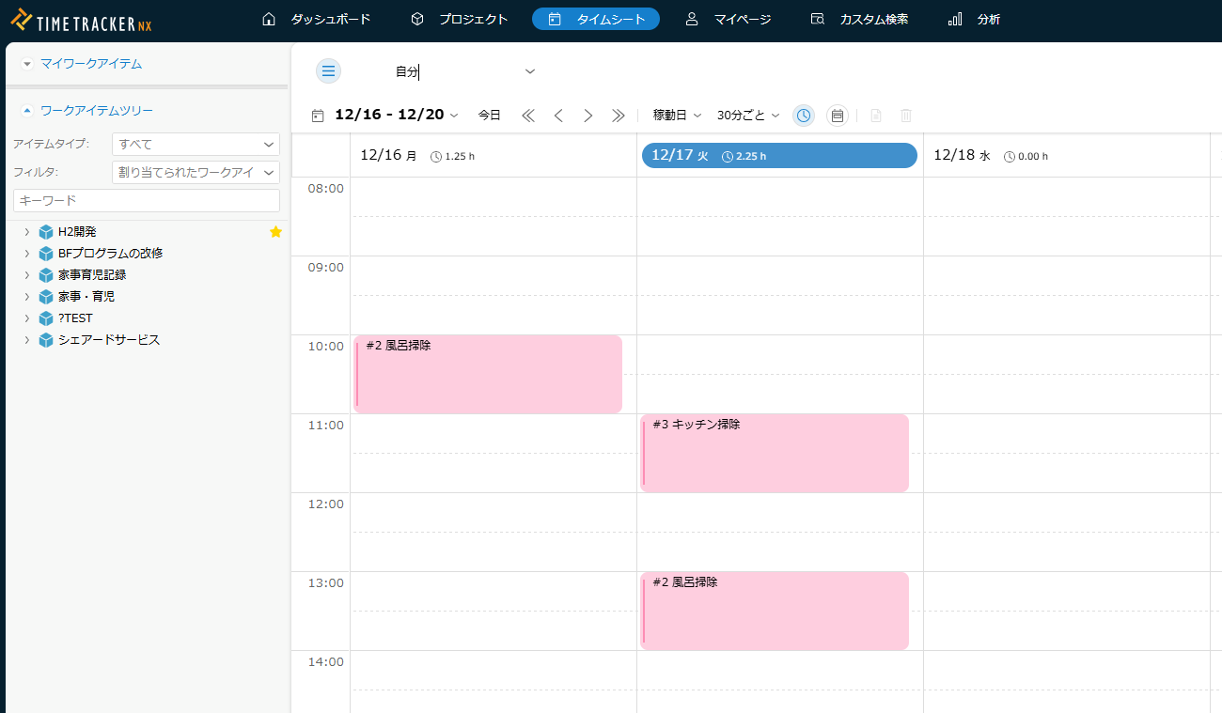Open the #3 キッチン掃除 entry

click(775, 453)
